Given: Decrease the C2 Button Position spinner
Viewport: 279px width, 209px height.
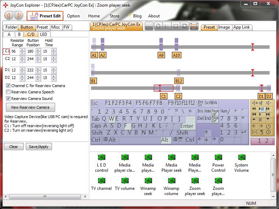Looking at the screenshot, I should tap(38, 60).
